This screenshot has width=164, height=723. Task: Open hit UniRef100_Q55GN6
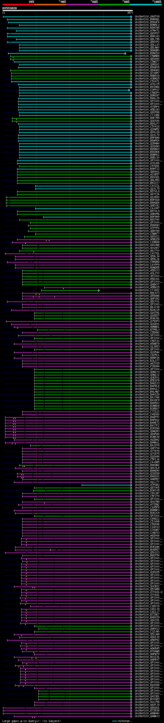[x=147, y=296]
